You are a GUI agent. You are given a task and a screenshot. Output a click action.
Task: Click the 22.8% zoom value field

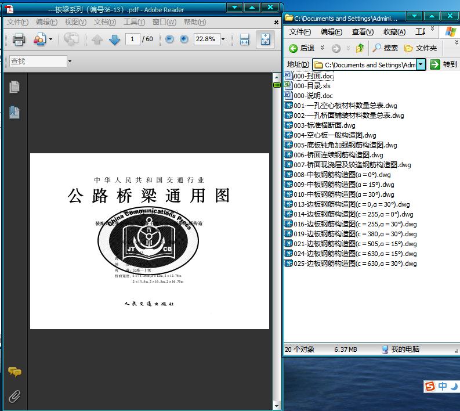pyautogui.click(x=207, y=39)
